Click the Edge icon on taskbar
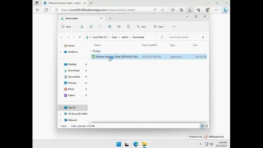 click(x=136, y=144)
